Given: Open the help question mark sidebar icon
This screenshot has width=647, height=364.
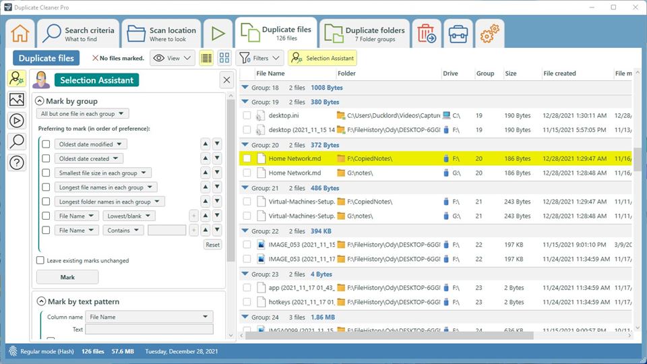Looking at the screenshot, I should point(17,162).
